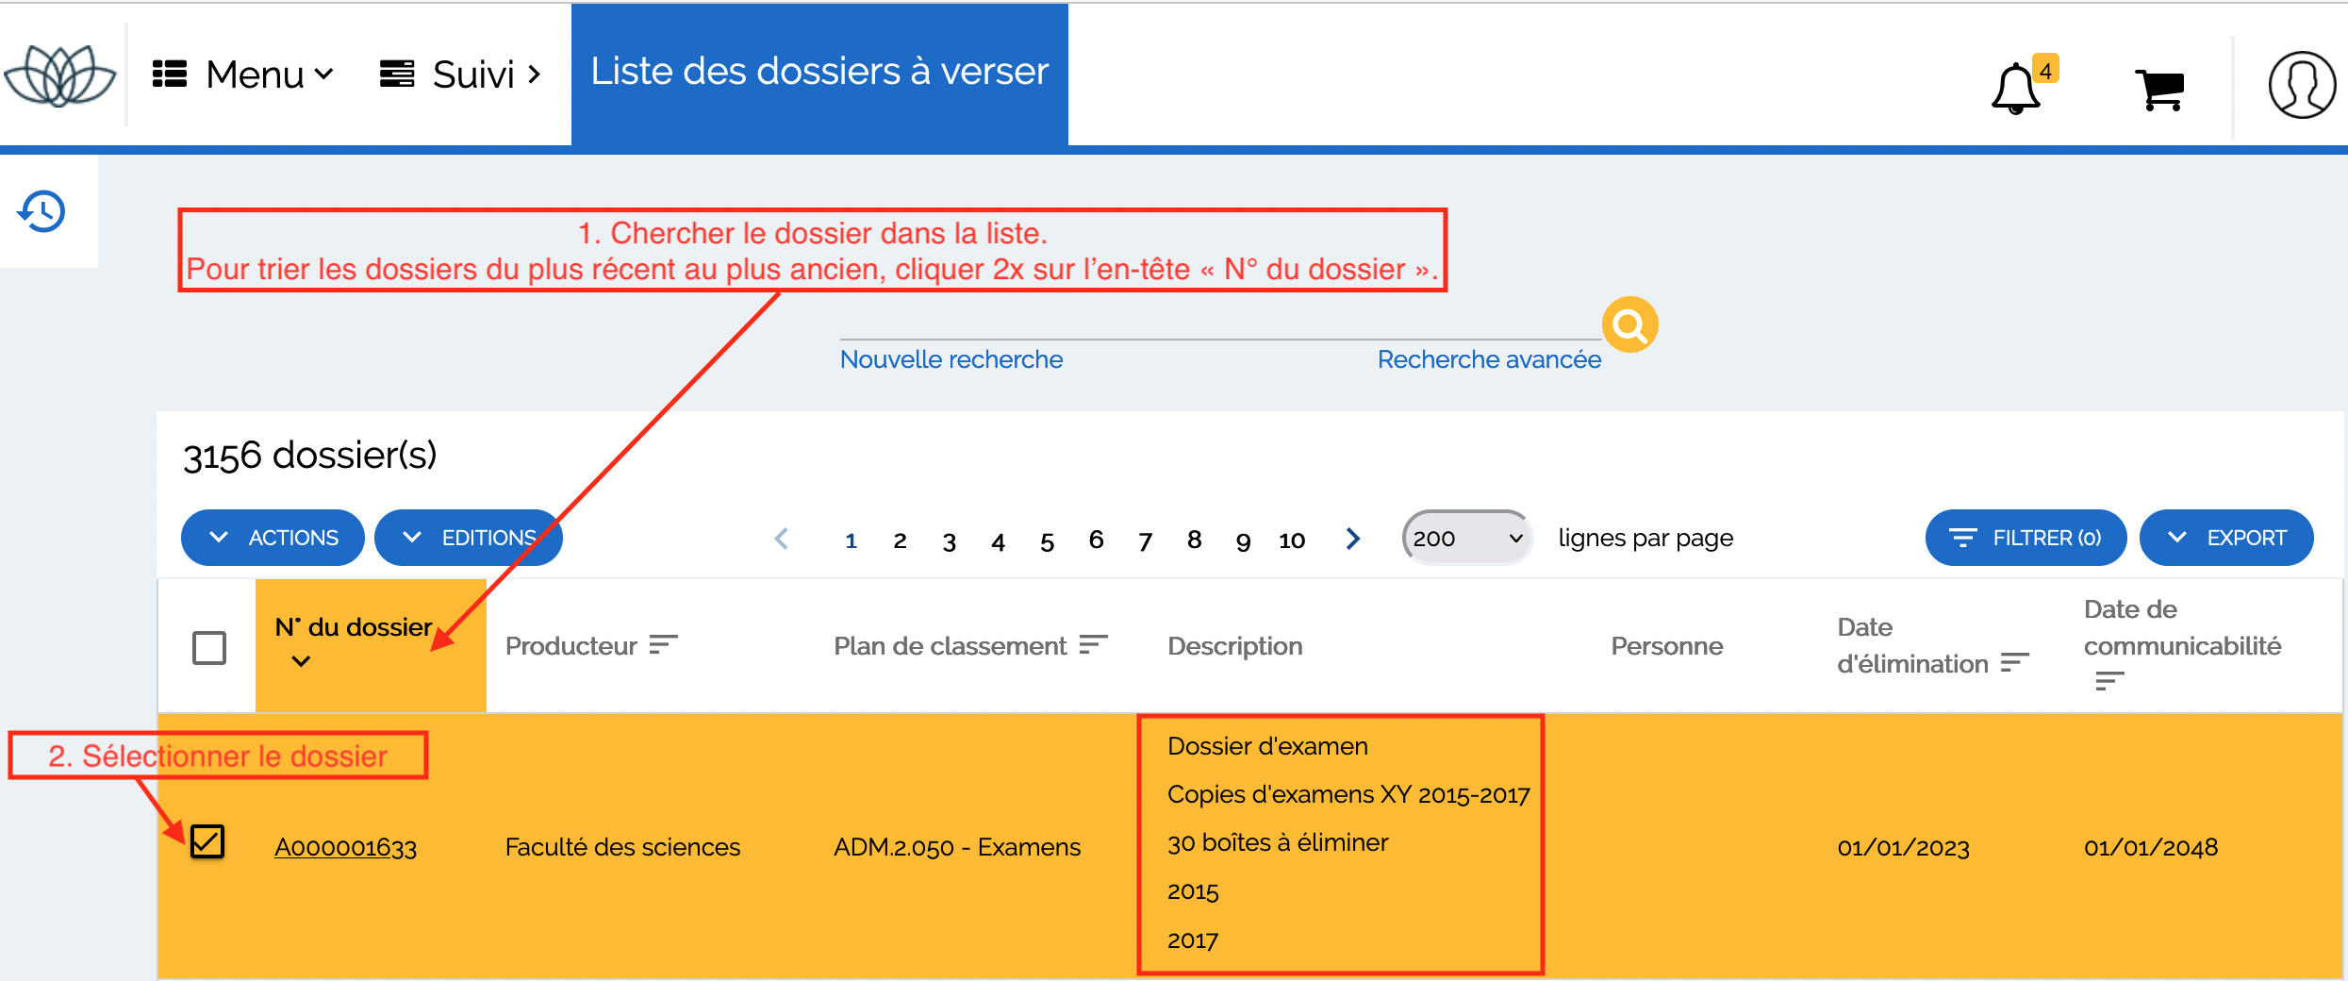Open dossier link A000001633
Viewport: 2348px width, 981px height.
tap(345, 847)
